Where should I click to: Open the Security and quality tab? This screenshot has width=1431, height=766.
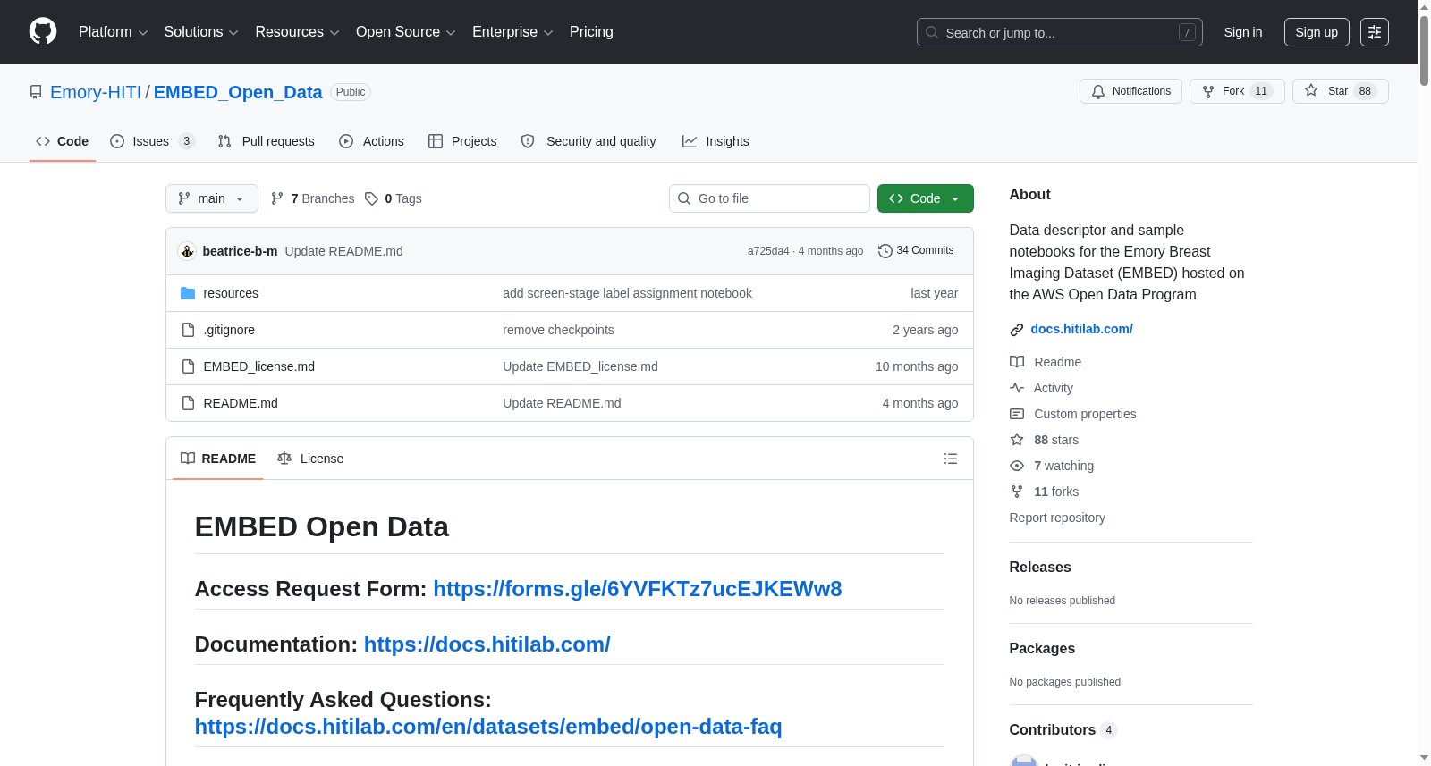tap(588, 141)
